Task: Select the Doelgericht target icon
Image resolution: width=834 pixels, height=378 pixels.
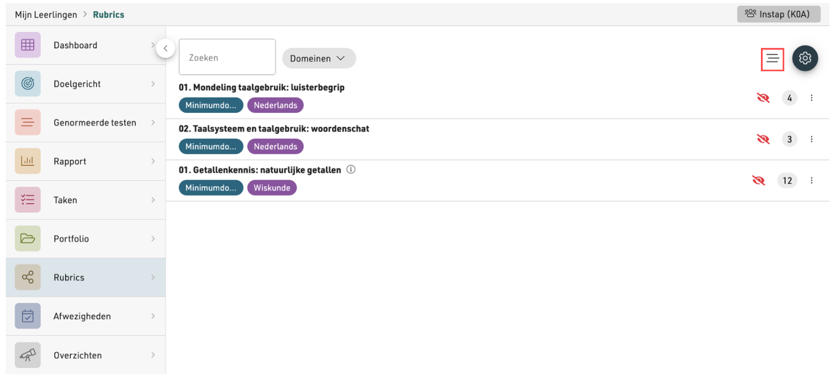Action: [27, 84]
